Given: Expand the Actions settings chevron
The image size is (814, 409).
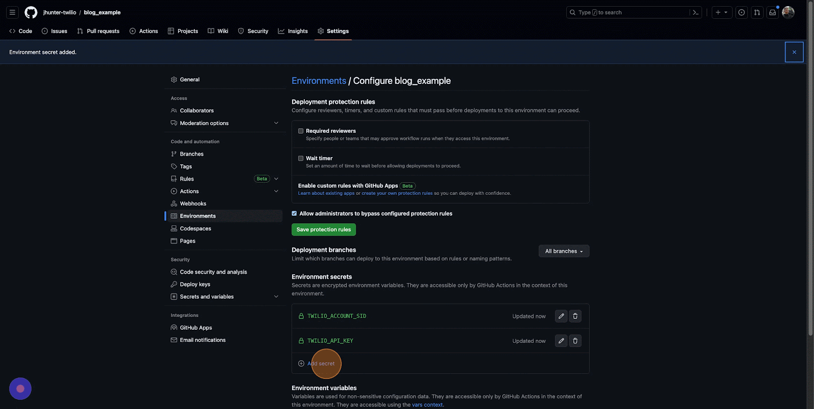Looking at the screenshot, I should pyautogui.click(x=276, y=191).
